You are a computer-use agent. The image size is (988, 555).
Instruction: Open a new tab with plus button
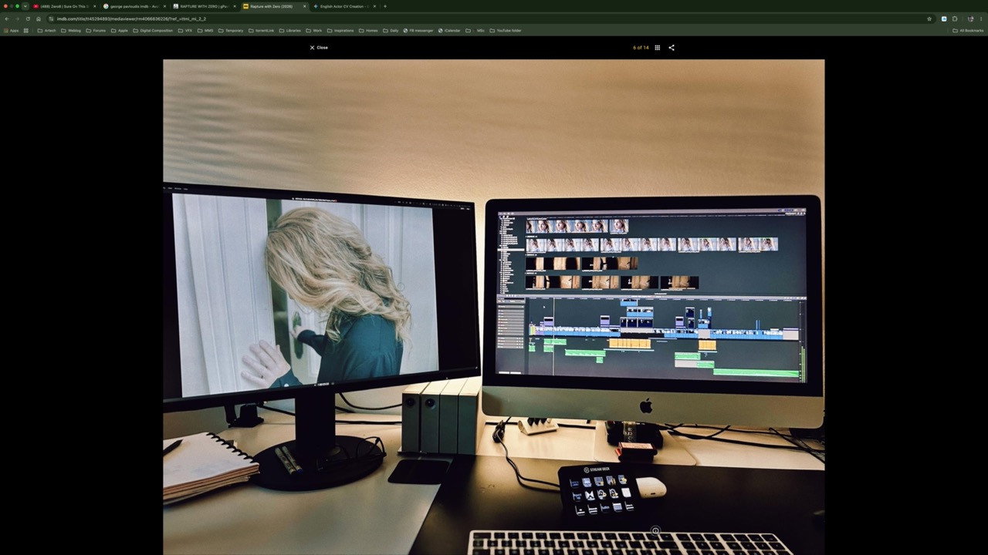pos(385,6)
